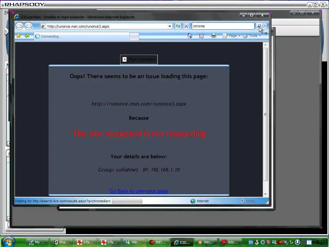
Task: Open the RSS feeds icon
Action: pyautogui.click(x=201, y=36)
